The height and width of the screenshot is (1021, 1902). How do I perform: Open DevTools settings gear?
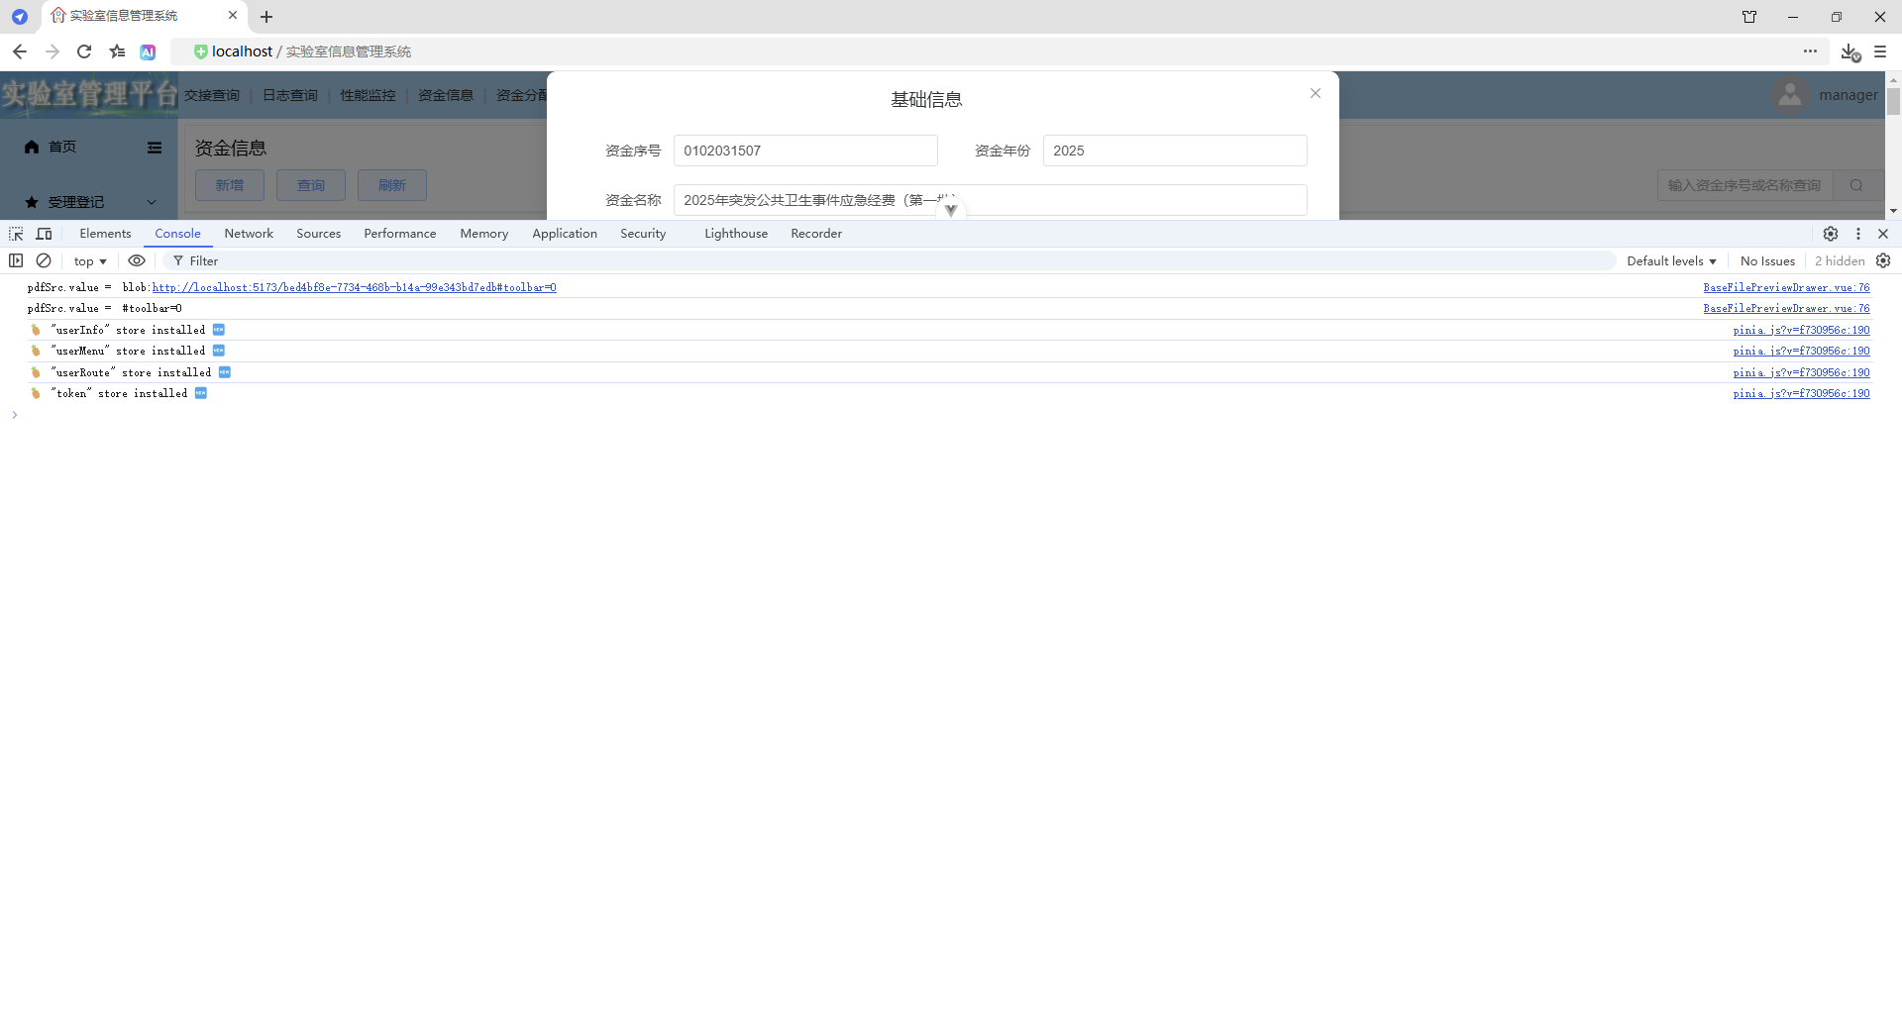click(1832, 234)
